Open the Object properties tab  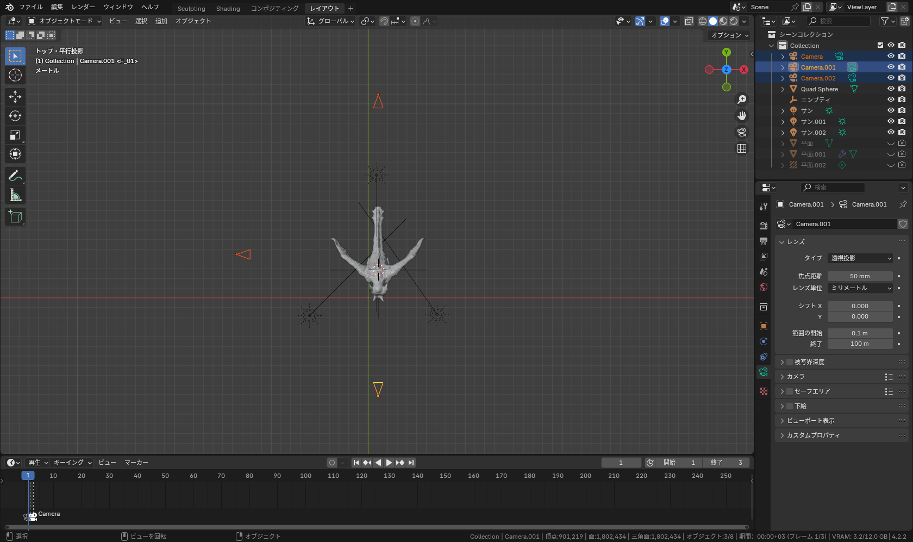click(x=764, y=326)
